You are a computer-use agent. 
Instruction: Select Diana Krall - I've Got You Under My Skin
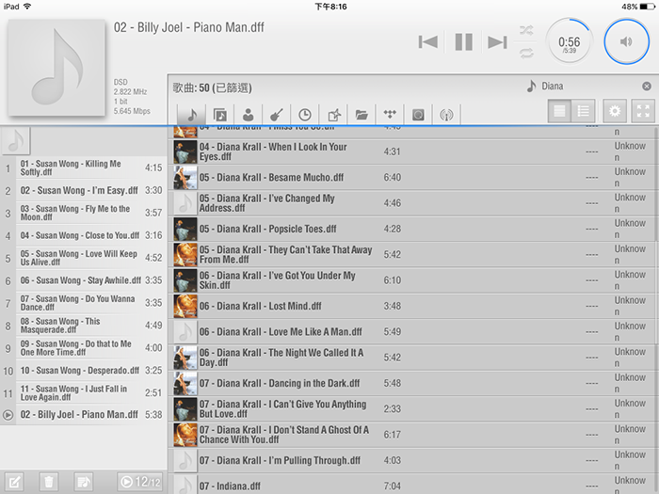[412, 280]
